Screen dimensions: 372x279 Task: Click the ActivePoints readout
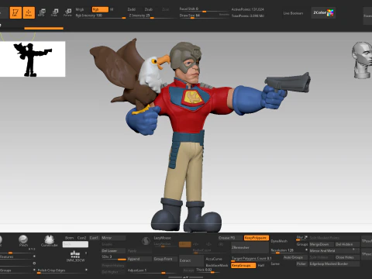coord(247,9)
